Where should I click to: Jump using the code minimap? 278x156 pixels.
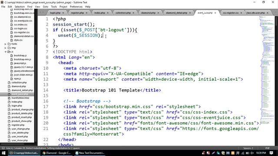267,71
